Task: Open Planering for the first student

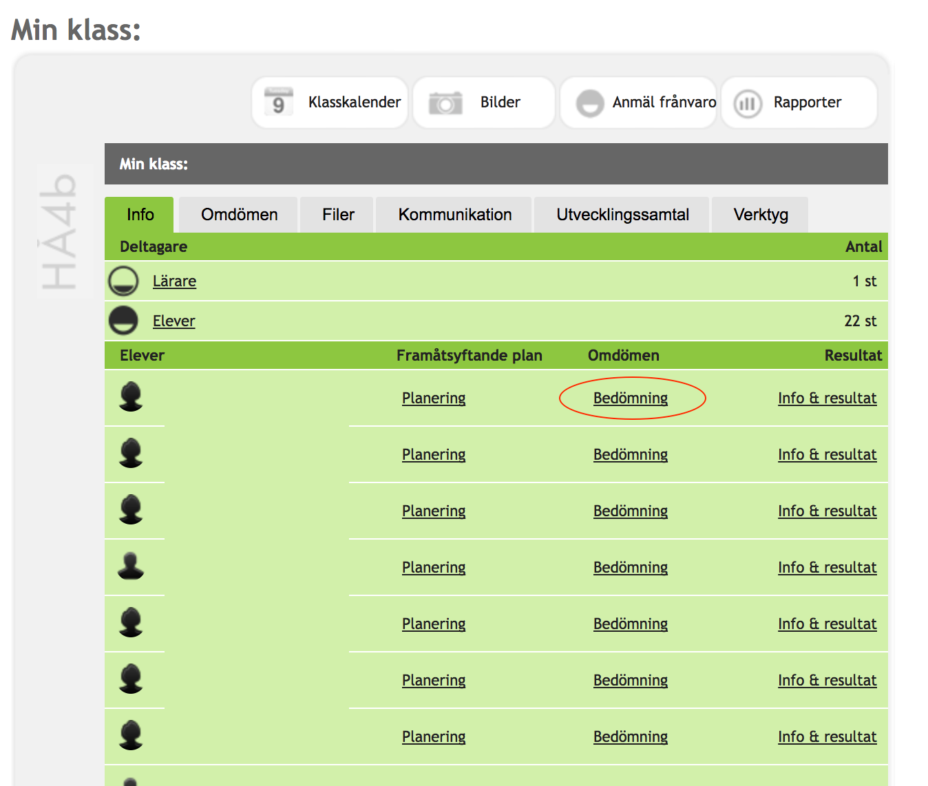Action: pos(434,398)
